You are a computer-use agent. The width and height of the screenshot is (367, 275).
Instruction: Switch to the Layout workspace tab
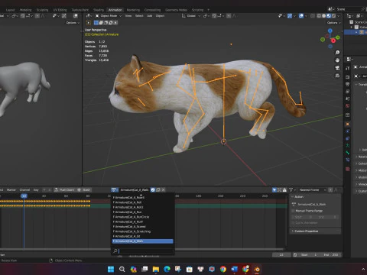[10, 10]
